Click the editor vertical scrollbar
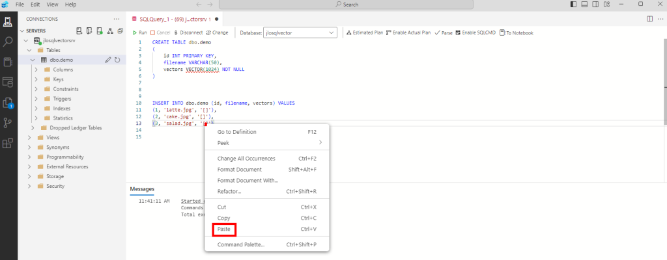The image size is (667, 260). (x=665, y=81)
